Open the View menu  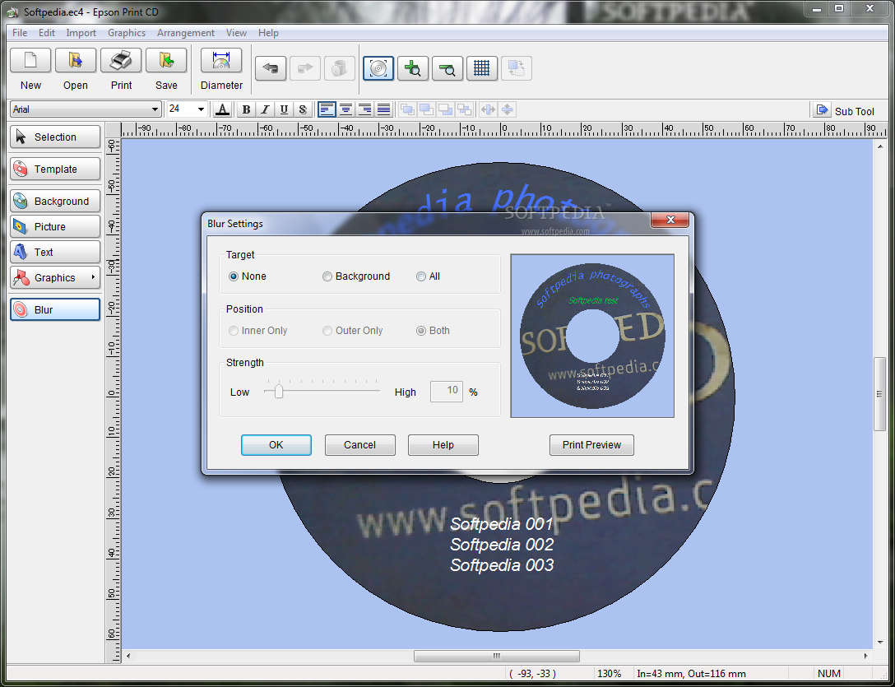point(236,33)
